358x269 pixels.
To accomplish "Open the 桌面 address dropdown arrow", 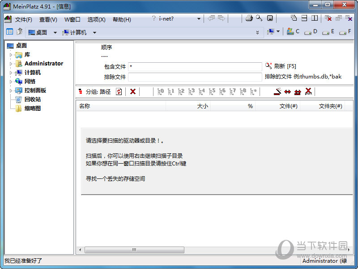I will [55, 33].
